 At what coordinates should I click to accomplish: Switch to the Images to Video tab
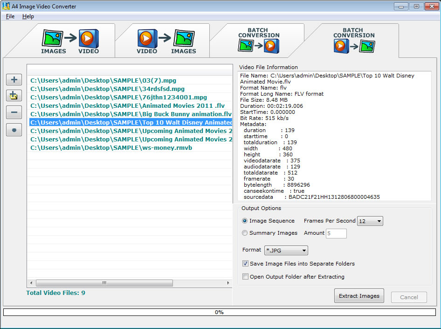(70, 42)
